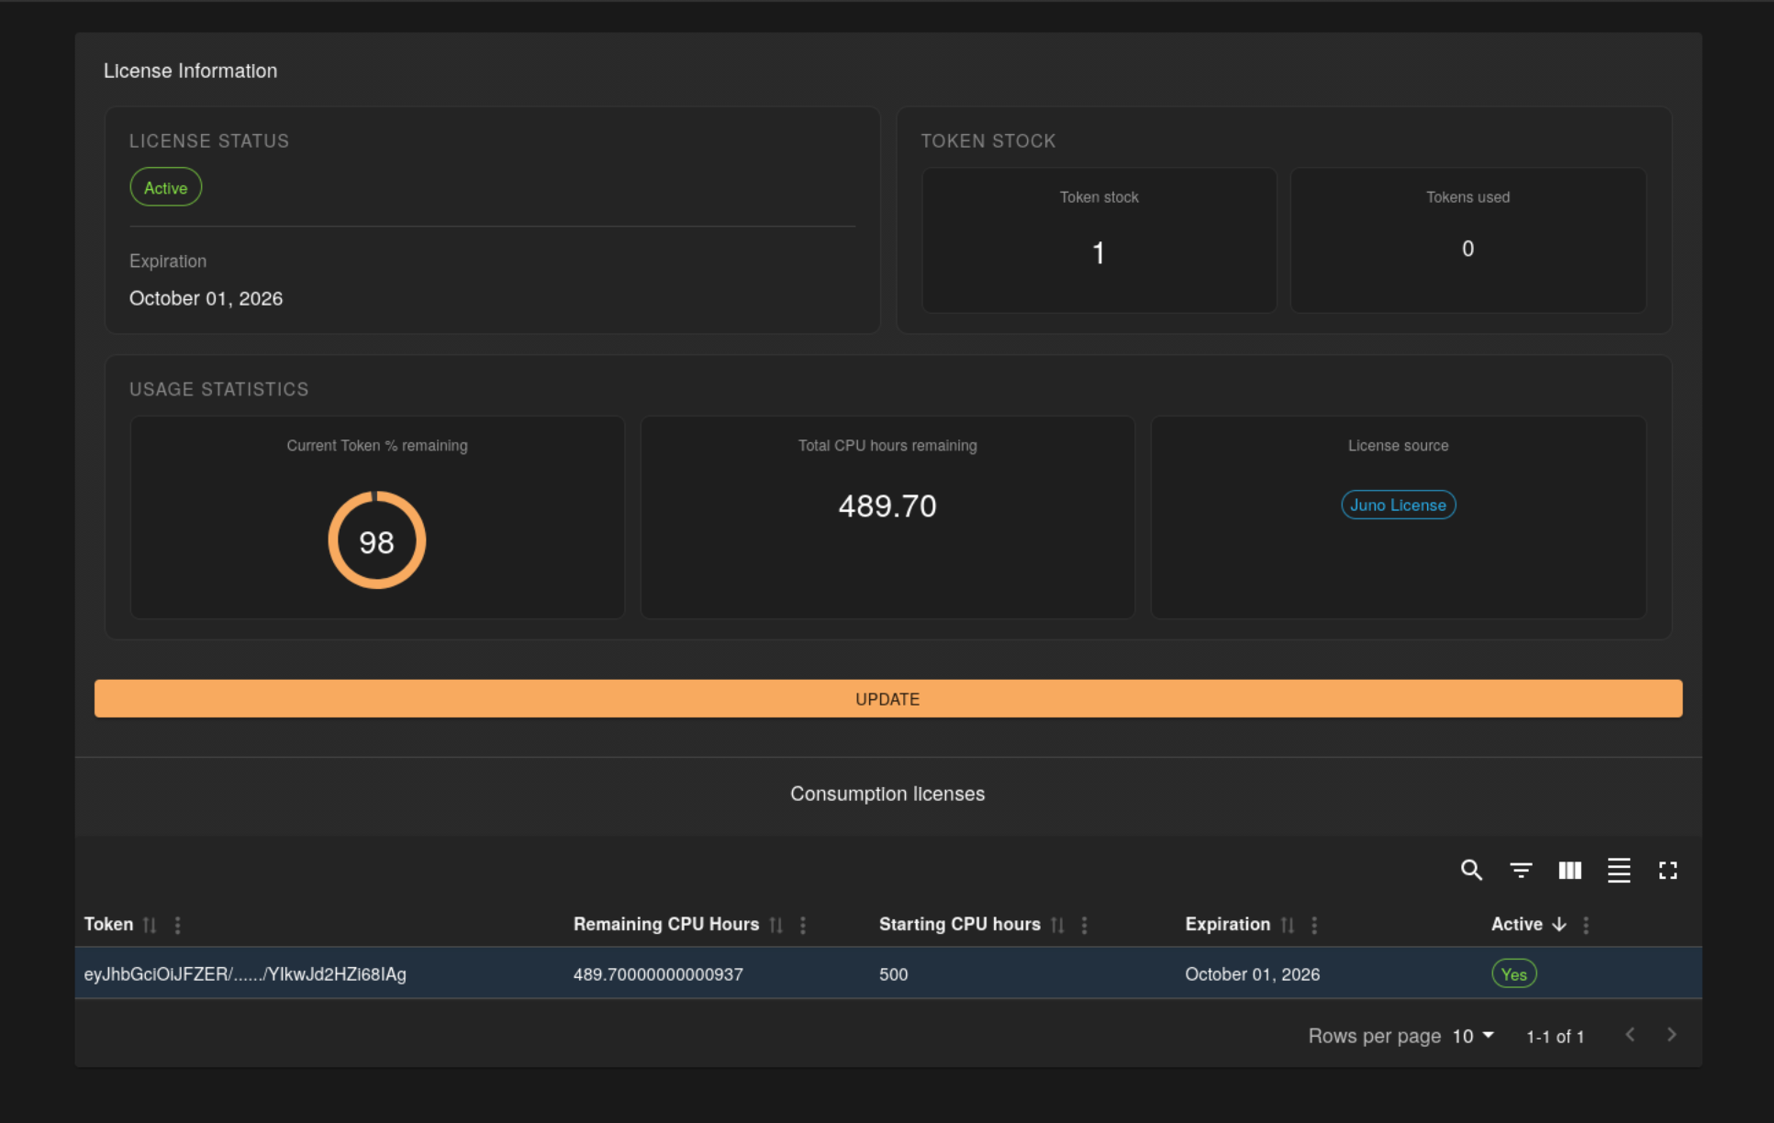Open show/hide columns icon
The image size is (1774, 1123).
coord(1570,870)
